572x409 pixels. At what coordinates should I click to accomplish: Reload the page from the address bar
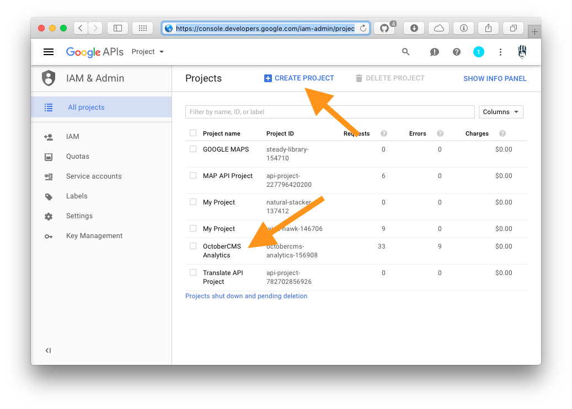[x=363, y=28]
